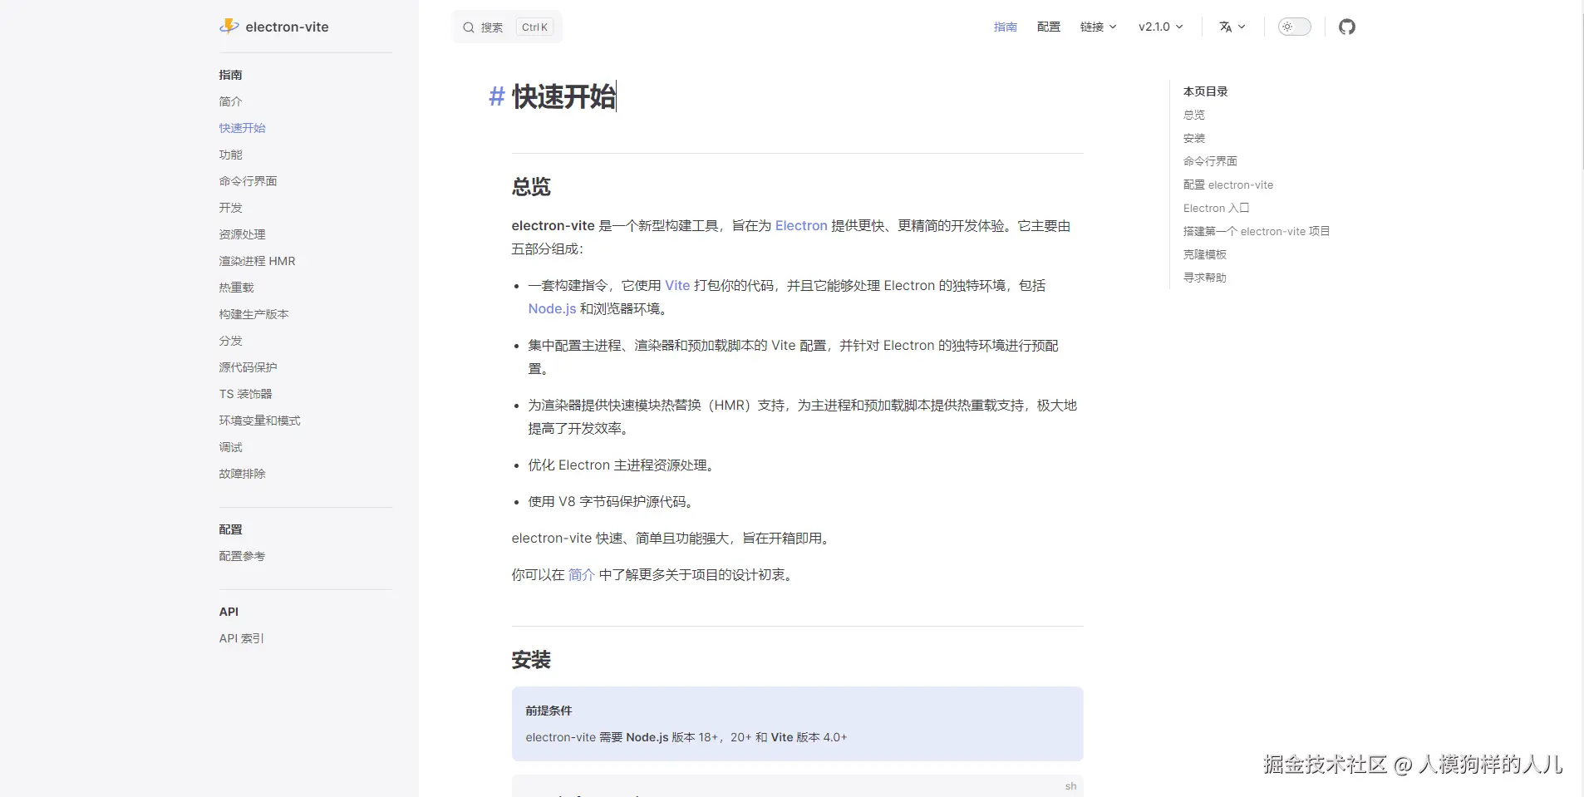Open 构建生产版本 in the sidebar
1584x797 pixels.
(254, 314)
